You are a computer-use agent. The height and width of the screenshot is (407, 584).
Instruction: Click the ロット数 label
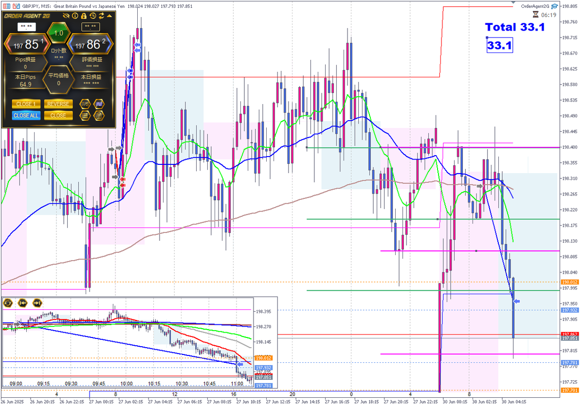[58, 51]
